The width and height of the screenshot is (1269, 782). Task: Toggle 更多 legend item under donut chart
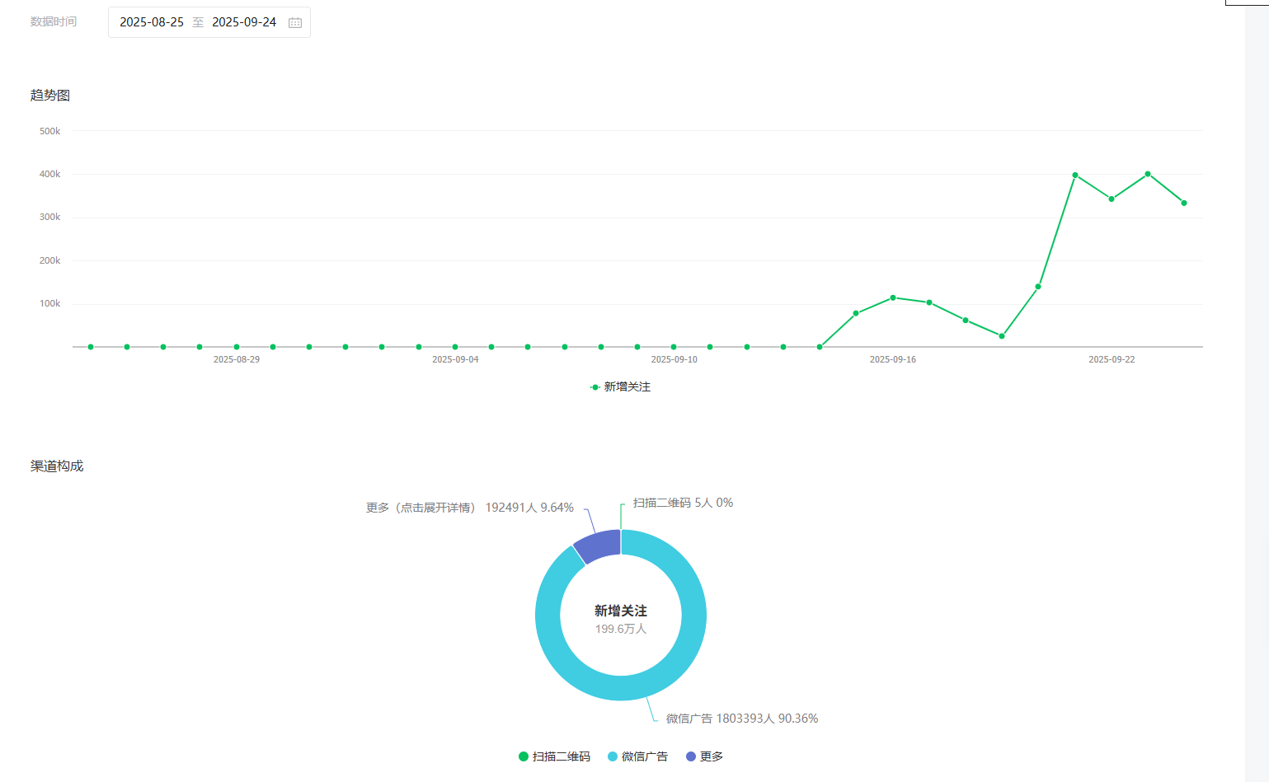point(704,756)
